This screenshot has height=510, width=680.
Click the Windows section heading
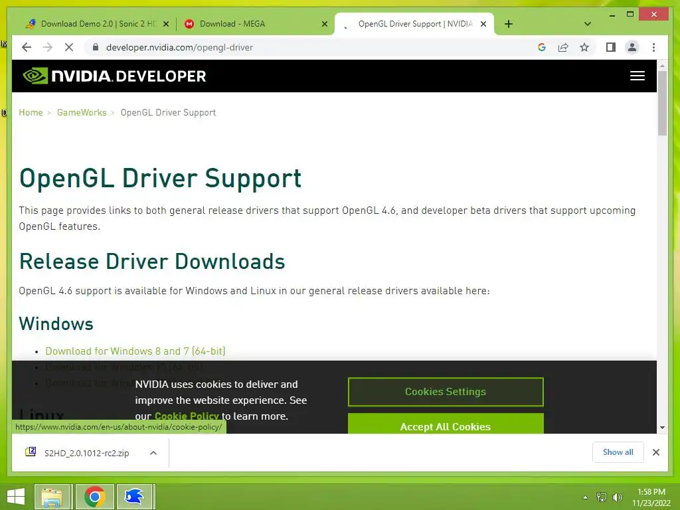click(x=56, y=324)
